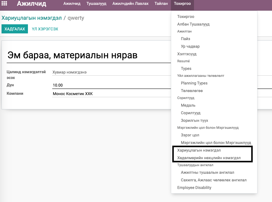
Task: Edit the Эм бараа title field
Action: click(x=89, y=55)
